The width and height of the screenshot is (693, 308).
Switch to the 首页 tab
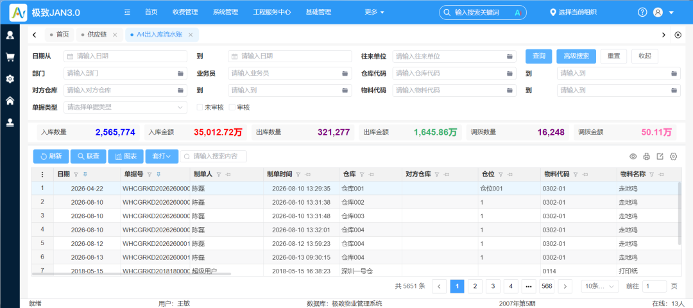pos(60,35)
